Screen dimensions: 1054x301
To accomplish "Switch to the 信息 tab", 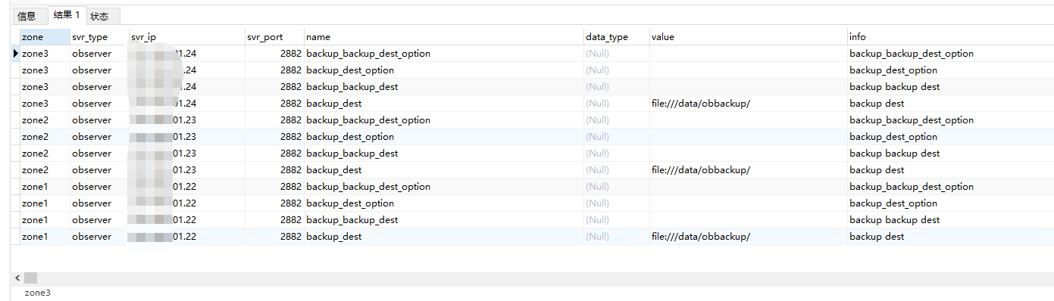I will 27,16.
